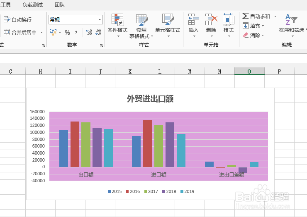The image size is (307, 217).
Task: Select column P header
Action: [x=279, y=72]
